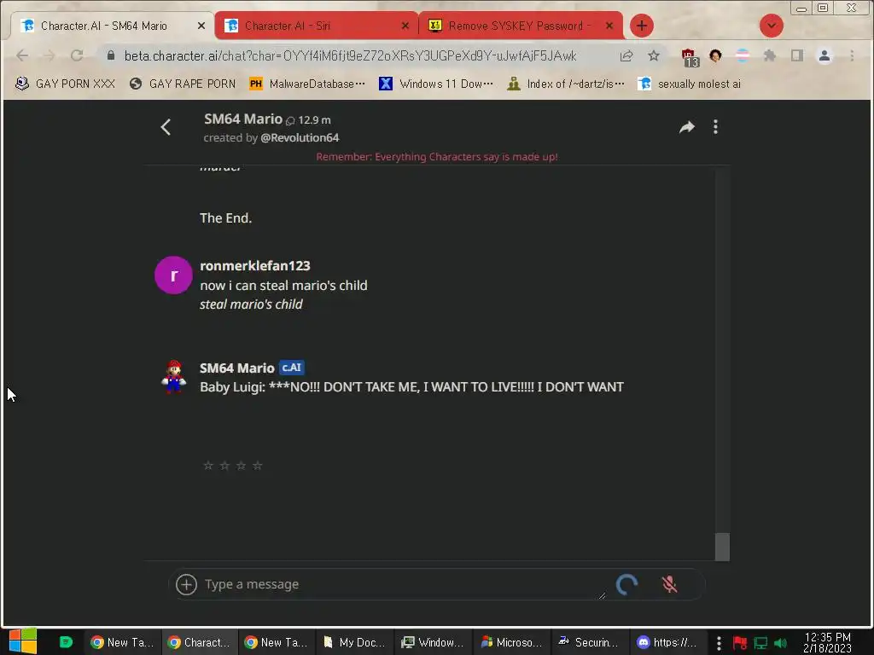Click the 12:35 PM taskbar clock
The height and width of the screenshot is (655, 874).
click(827, 642)
